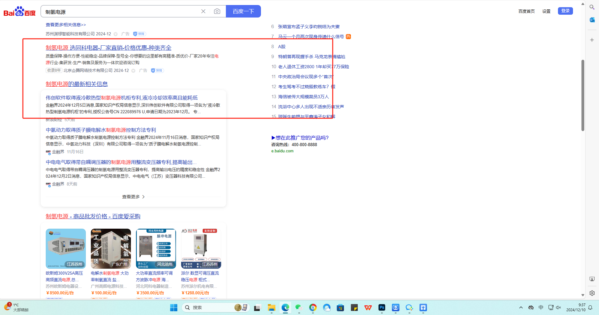Screen dimensions: 599x315
Task: Click the Edge sidebar add plus icon
Action: coord(592,40)
